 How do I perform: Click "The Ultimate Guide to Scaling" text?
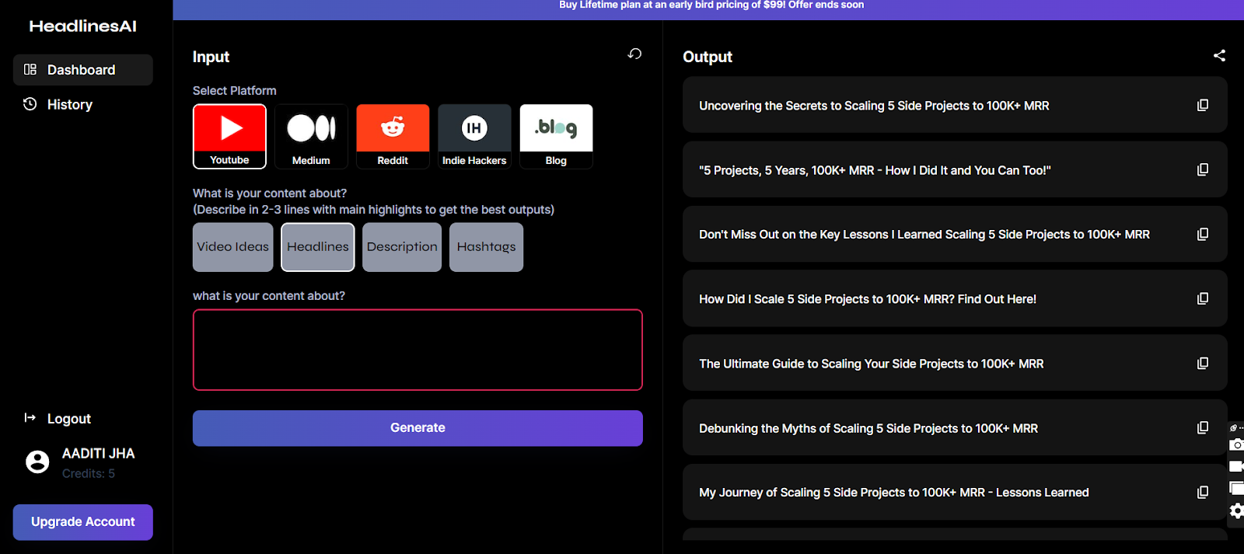coord(872,364)
